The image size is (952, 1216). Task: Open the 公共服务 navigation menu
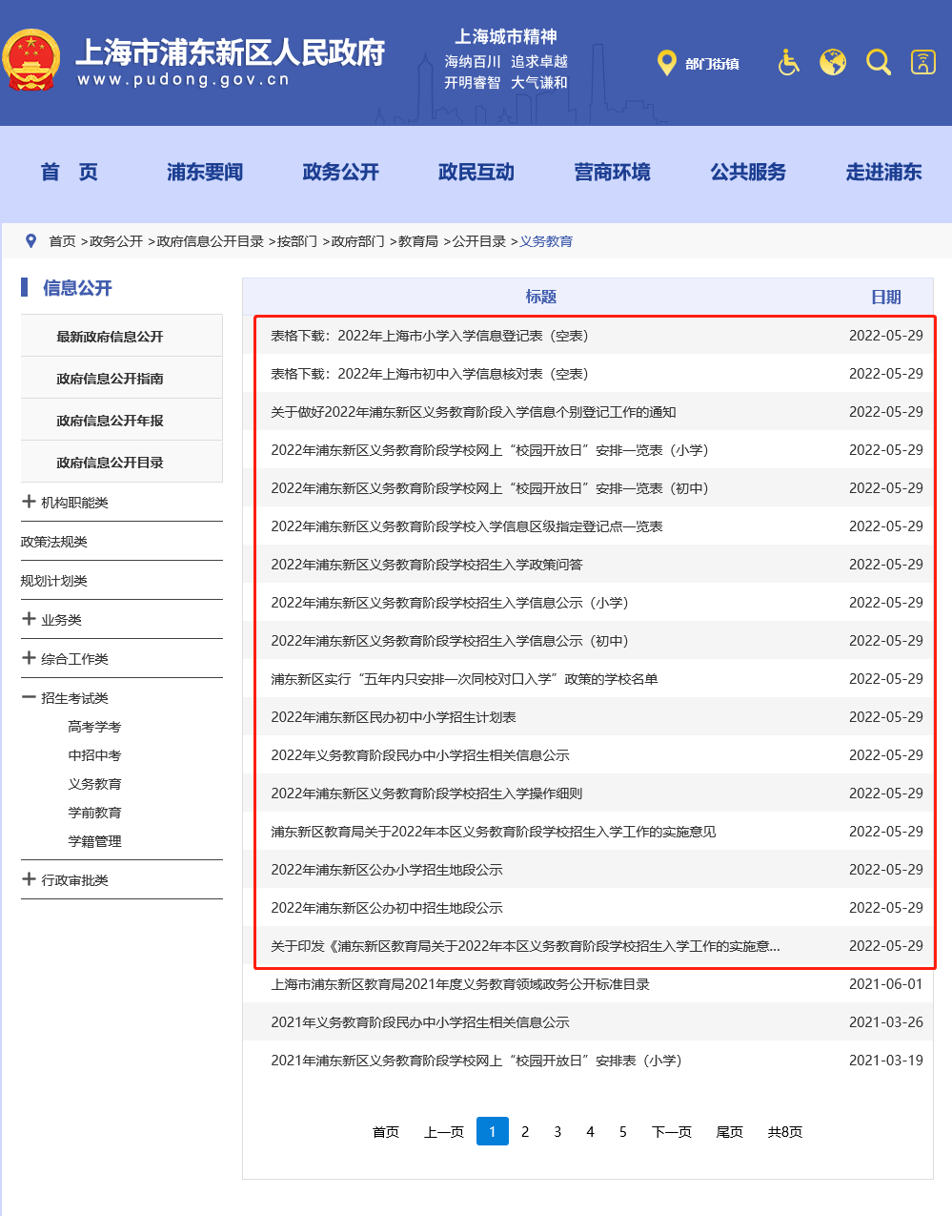747,173
